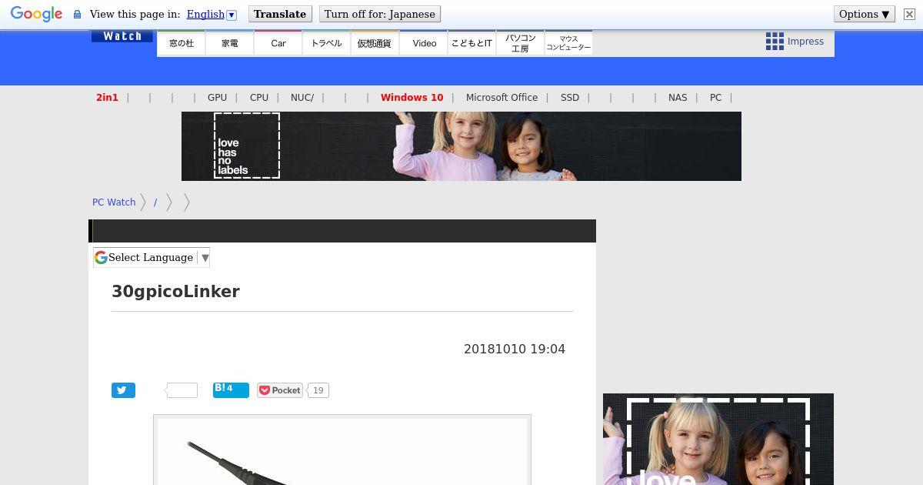Click the PC Watch breadcrumb link
The image size is (923, 485).
pyautogui.click(x=114, y=202)
